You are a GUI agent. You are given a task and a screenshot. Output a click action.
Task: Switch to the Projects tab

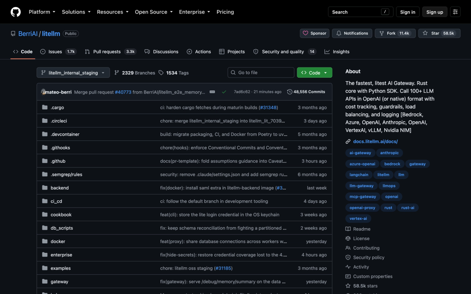pos(232,51)
